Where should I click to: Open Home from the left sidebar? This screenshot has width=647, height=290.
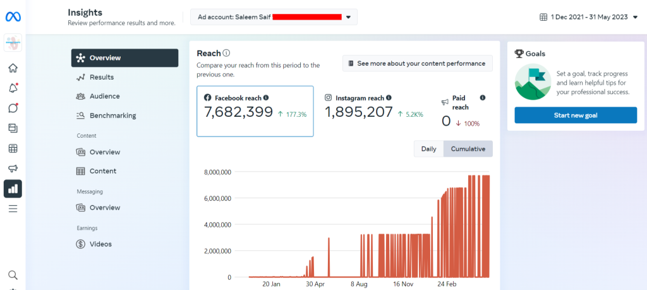point(13,68)
